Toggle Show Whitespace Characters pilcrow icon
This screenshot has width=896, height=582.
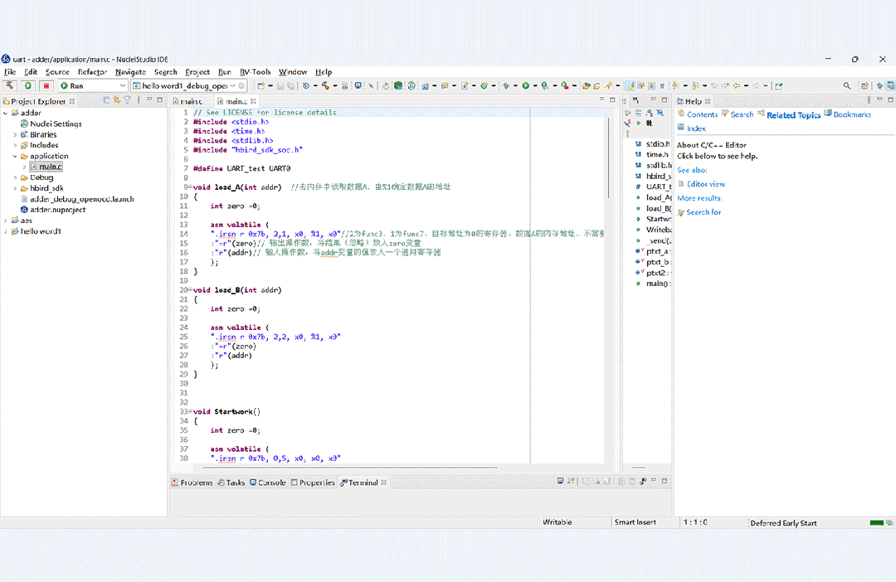tap(661, 85)
